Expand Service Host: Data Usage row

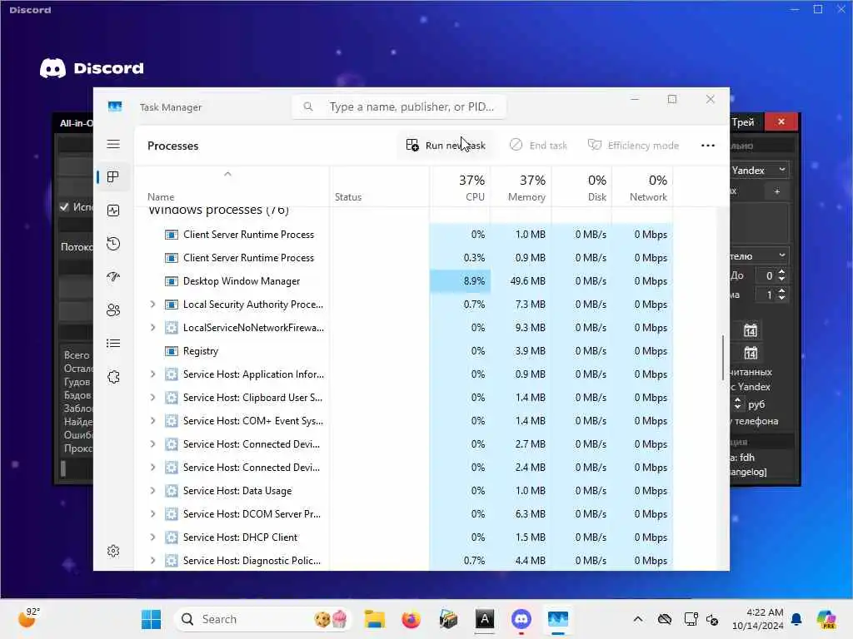[153, 491]
